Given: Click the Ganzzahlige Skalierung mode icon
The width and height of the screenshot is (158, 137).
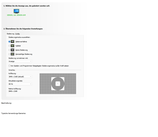Looking at the screenshot, I should click(x=13, y=54).
